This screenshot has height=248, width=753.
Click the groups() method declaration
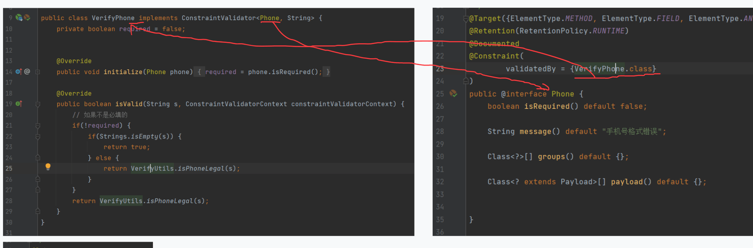[x=556, y=157]
